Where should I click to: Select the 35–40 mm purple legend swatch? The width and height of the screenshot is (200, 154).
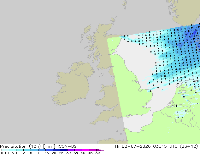point(78,150)
